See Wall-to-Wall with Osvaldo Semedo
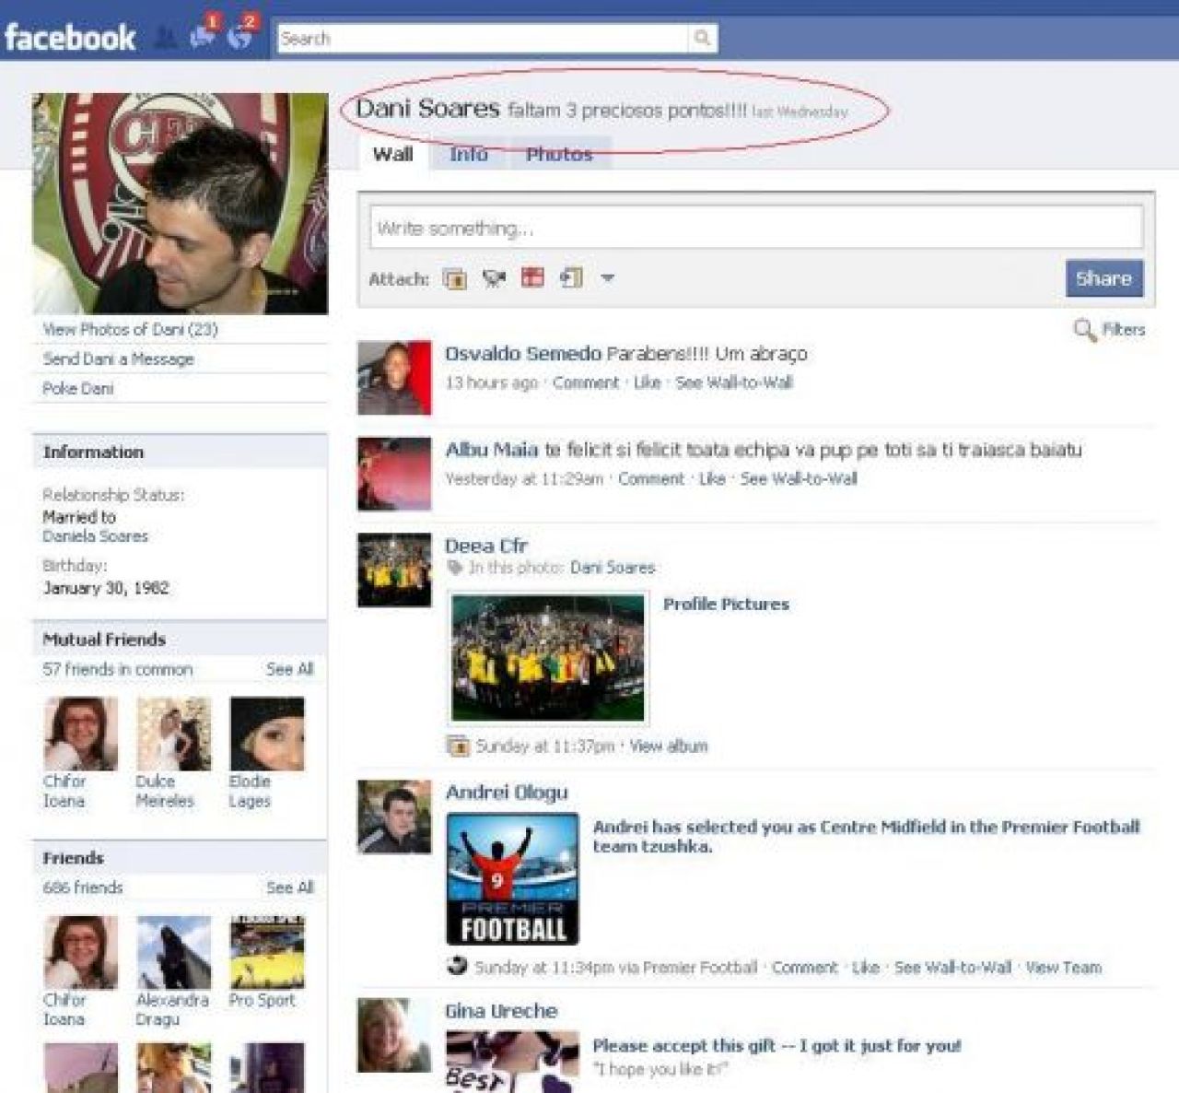 point(734,382)
